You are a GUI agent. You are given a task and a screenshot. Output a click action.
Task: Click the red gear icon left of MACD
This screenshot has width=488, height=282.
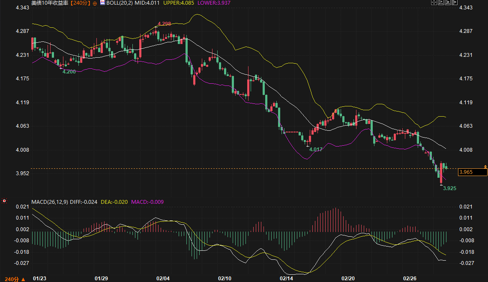(4, 200)
